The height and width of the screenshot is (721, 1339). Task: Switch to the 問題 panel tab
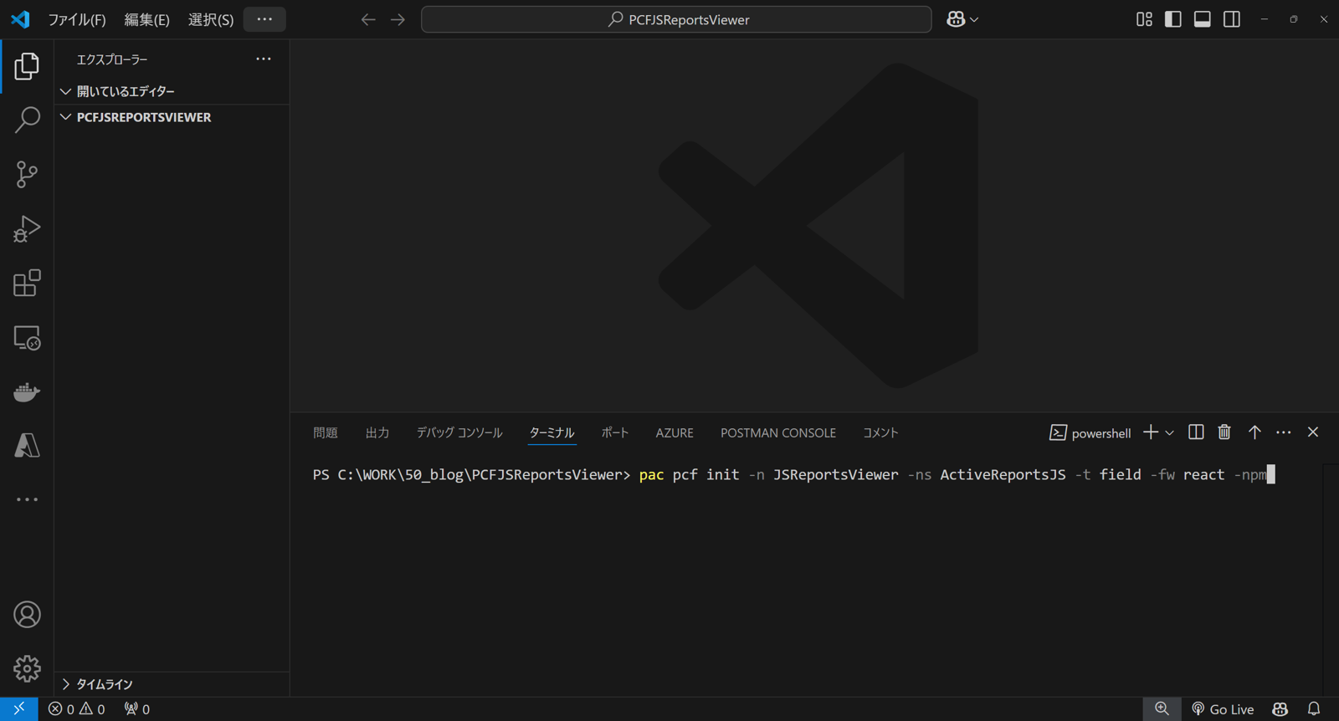coord(326,432)
